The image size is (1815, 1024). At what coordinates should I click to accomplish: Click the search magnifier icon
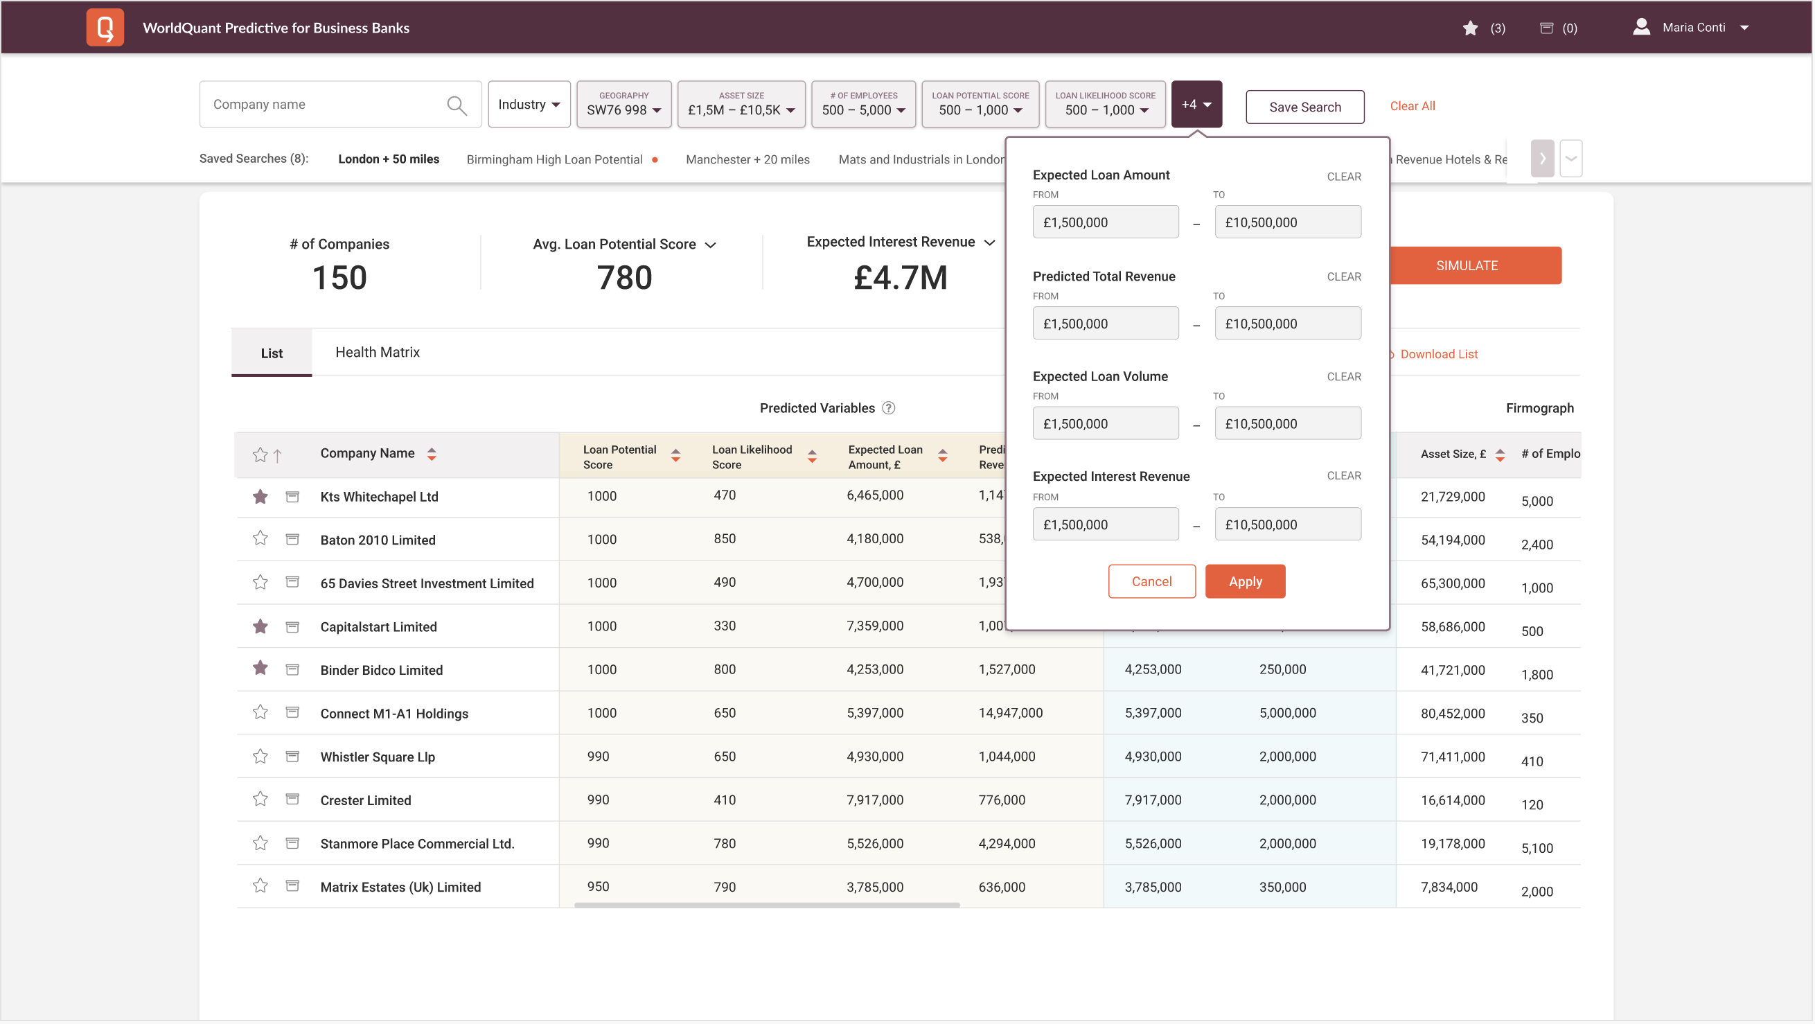[457, 106]
